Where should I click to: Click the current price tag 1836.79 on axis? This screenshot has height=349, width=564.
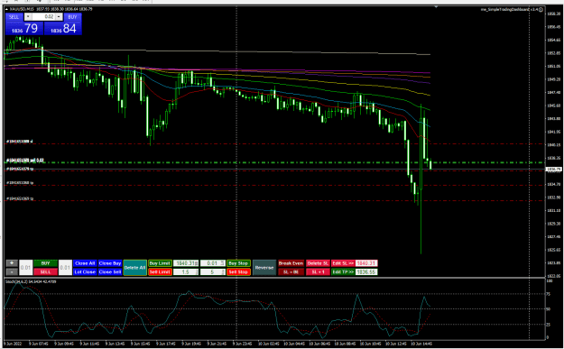[x=553, y=169]
